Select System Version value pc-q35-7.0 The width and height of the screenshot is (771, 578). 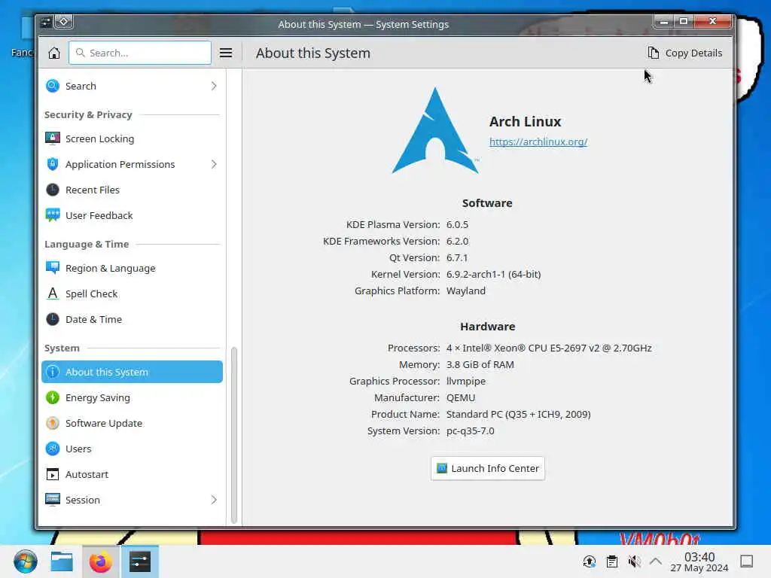(x=470, y=431)
